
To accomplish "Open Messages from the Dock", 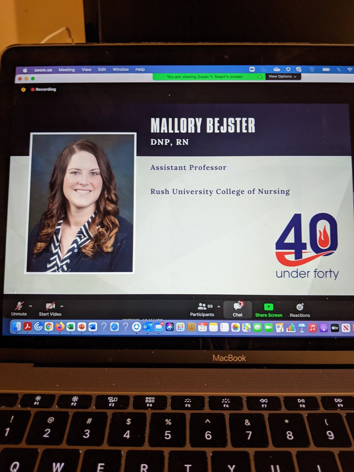I will (x=258, y=327).
